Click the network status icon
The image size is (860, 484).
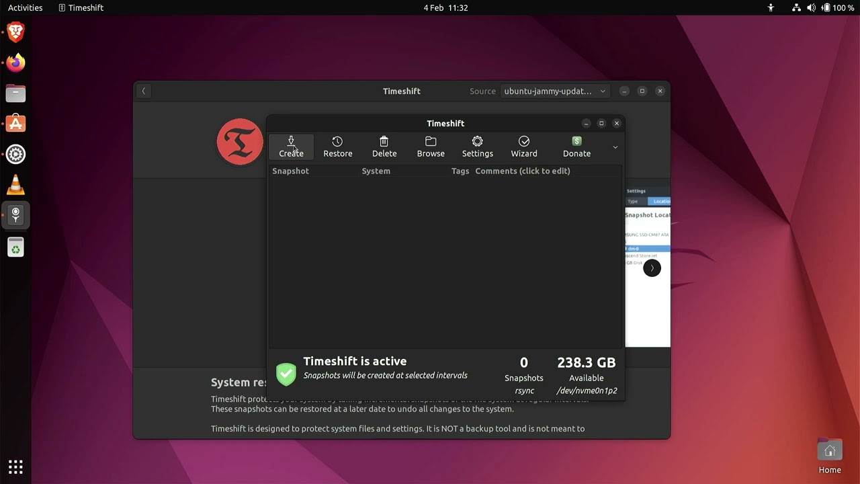click(796, 7)
